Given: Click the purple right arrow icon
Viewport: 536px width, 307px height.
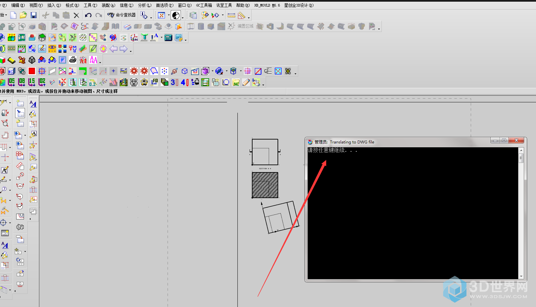Looking at the screenshot, I should tap(124, 49).
